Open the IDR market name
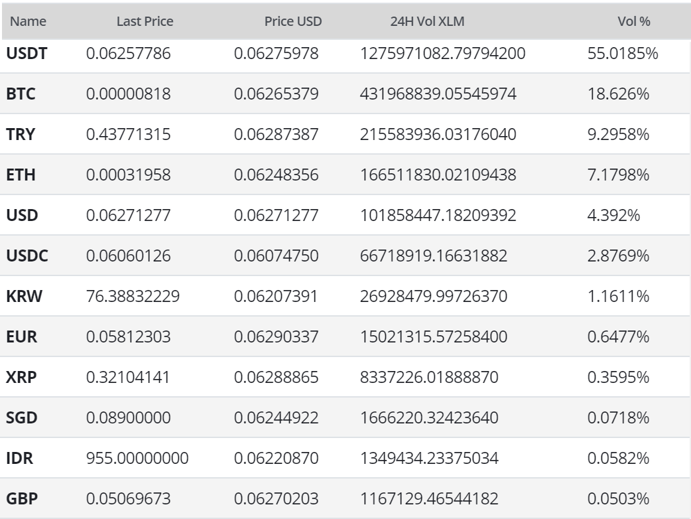691x519 pixels. [x=19, y=458]
